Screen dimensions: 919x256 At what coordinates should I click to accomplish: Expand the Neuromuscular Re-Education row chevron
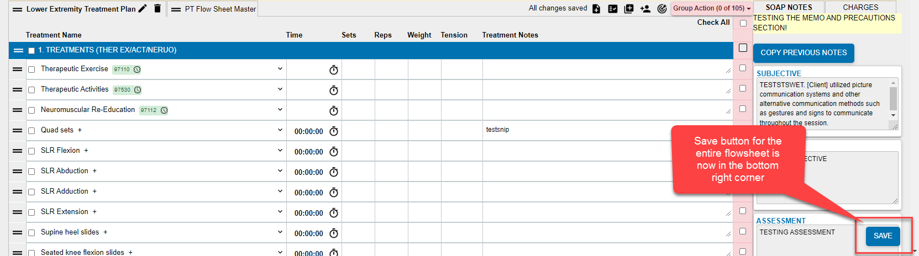coord(280,109)
